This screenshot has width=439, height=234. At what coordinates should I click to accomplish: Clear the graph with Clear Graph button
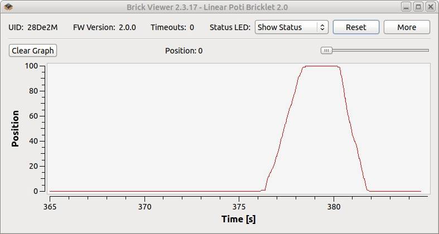(x=33, y=51)
